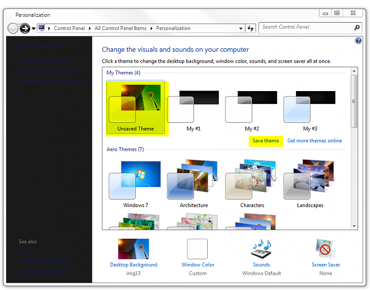Open Change desktop icons link
The image size is (370, 290).
(44, 62)
